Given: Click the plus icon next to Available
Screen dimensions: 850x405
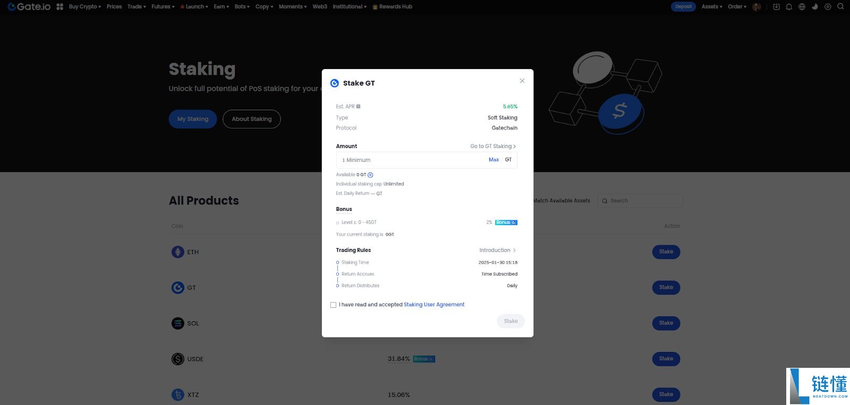Looking at the screenshot, I should 370,175.
